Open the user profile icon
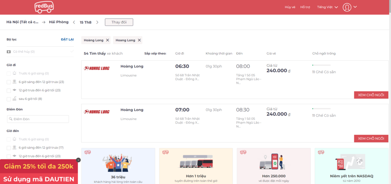 (347, 7)
